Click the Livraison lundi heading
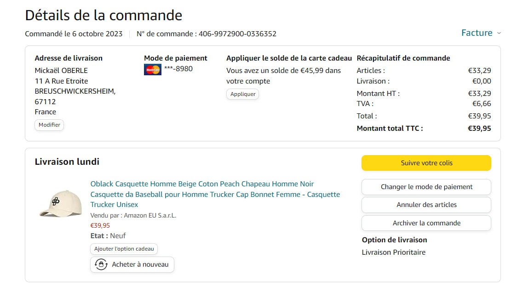This screenshot has height=302, width=523. (x=67, y=162)
